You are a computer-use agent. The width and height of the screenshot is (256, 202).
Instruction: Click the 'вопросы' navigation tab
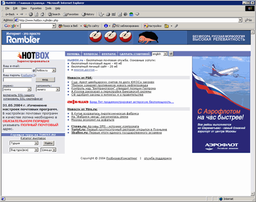pos(91,54)
